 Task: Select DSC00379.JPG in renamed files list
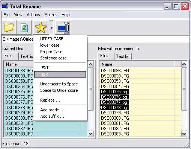click(x=115, y=113)
